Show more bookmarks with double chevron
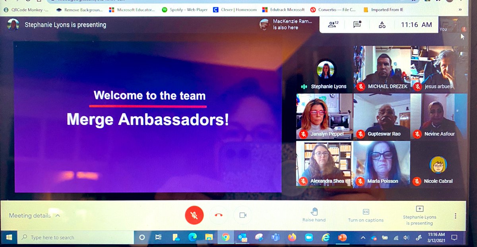Viewport: 477px width, 247px height. click(x=460, y=10)
